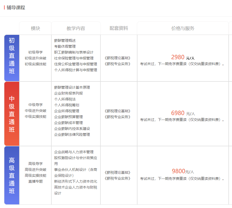Click the 直播专题 module text
232x208 pixels.
point(35,181)
